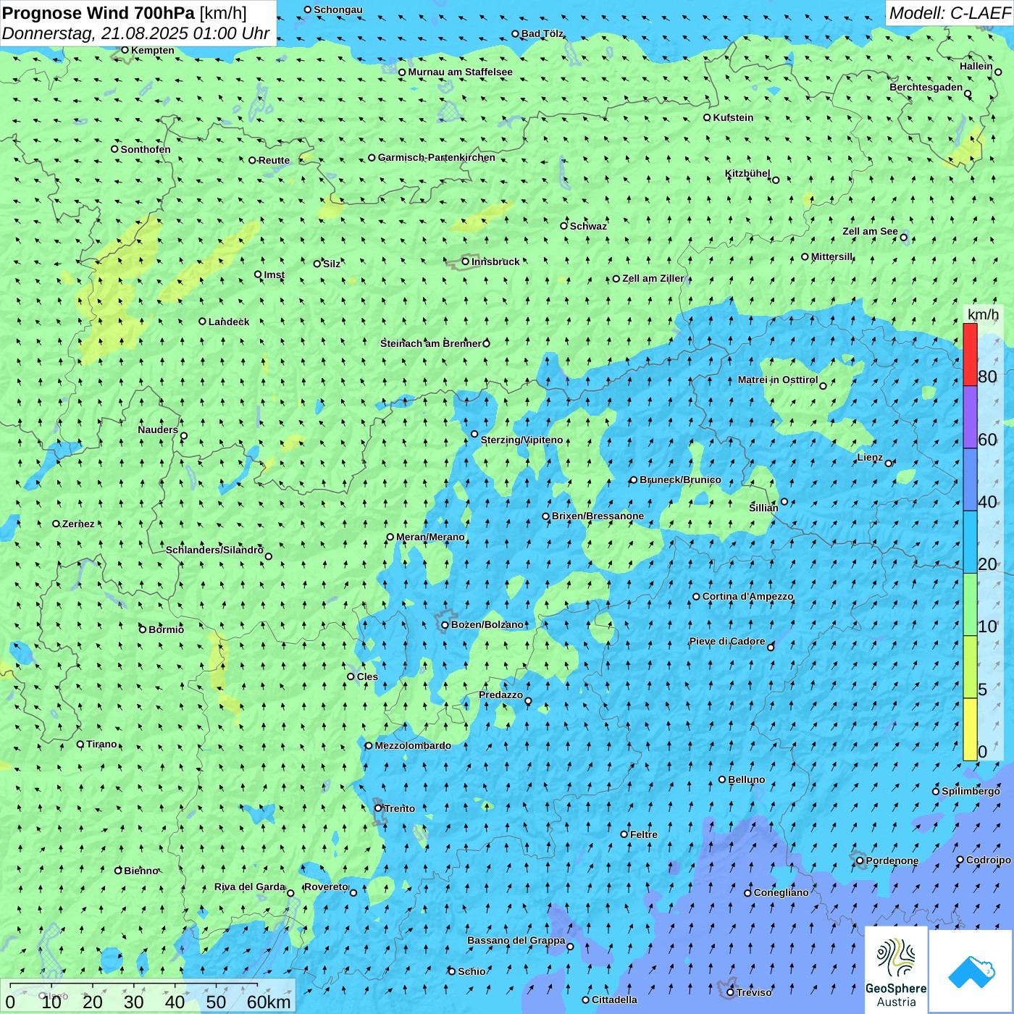This screenshot has width=1014, height=1014.
Task: Click the blue cloud logo icon
Action: [x=971, y=971]
